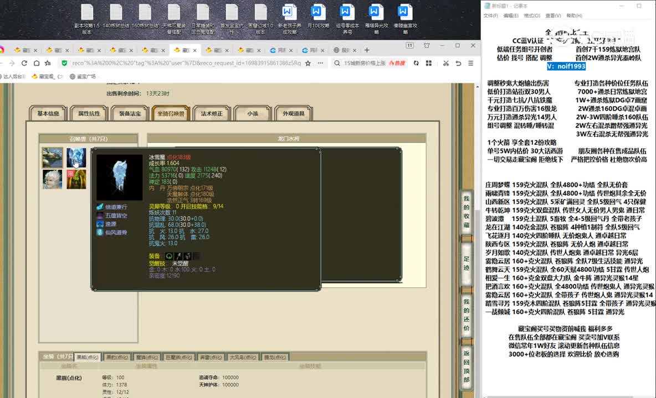Image resolution: width=656 pixels, height=398 pixels.
Task: Switch to the 外观道具 tab
Action: pyautogui.click(x=293, y=113)
